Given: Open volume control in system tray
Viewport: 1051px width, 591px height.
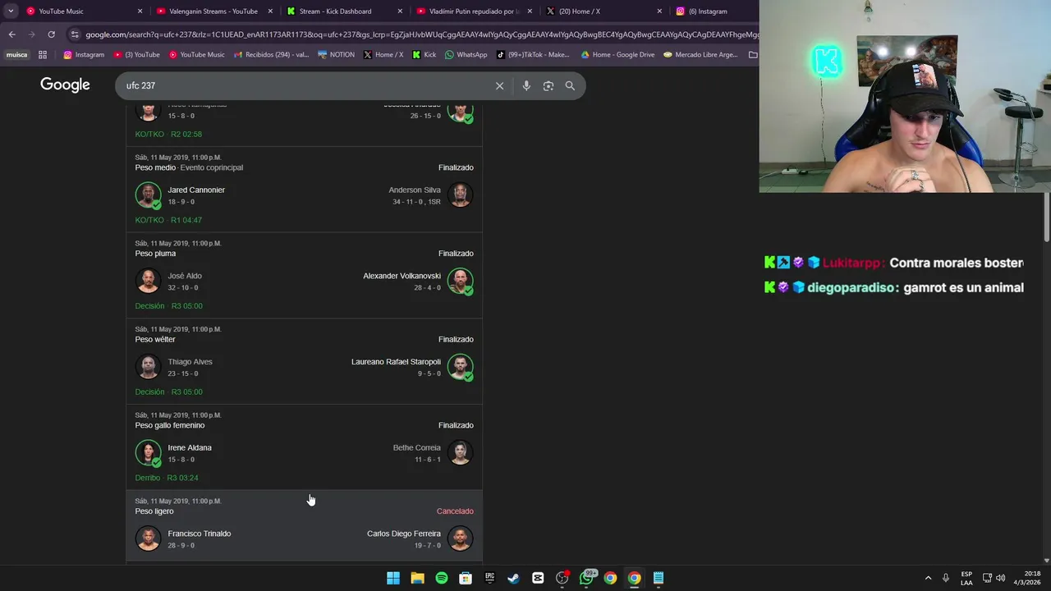Looking at the screenshot, I should [x=1000, y=578].
